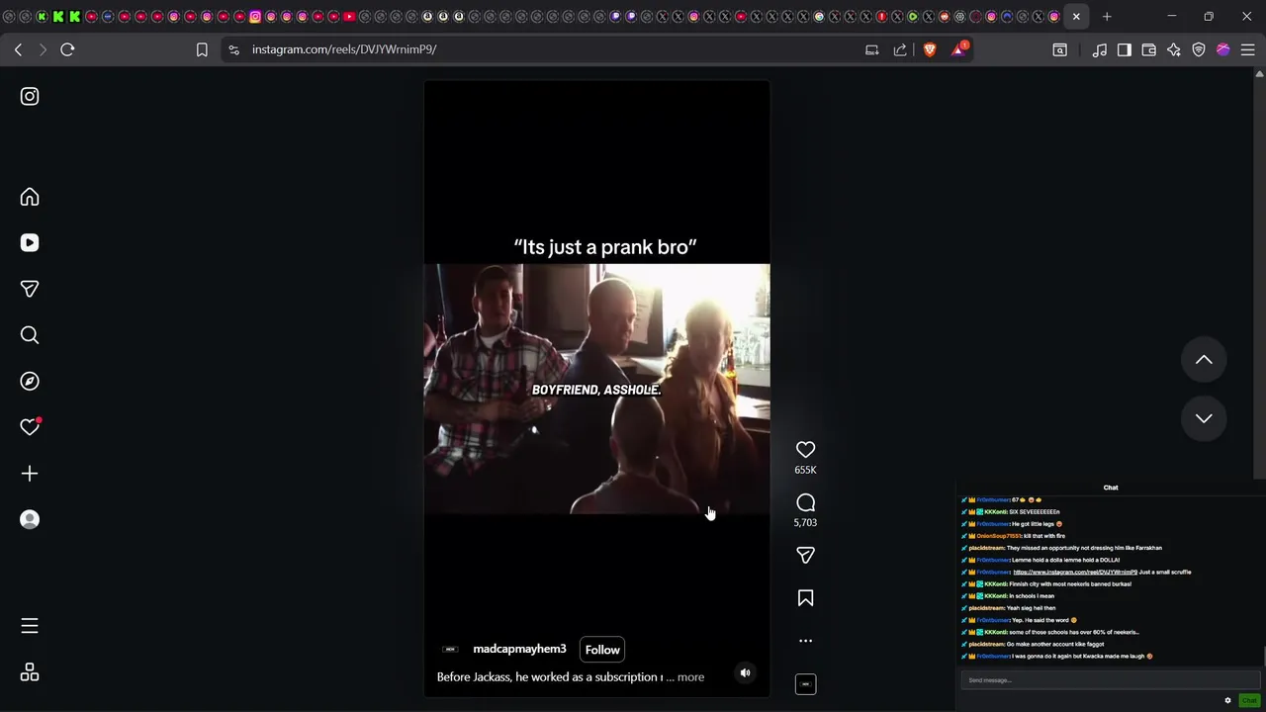Click chat message 'SIX SEVEEEEEEEn'
Screen dimensions: 1266x712
point(1035,512)
